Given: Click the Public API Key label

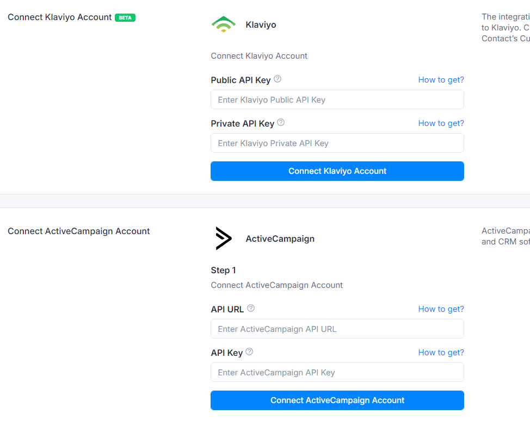Looking at the screenshot, I should point(241,80).
